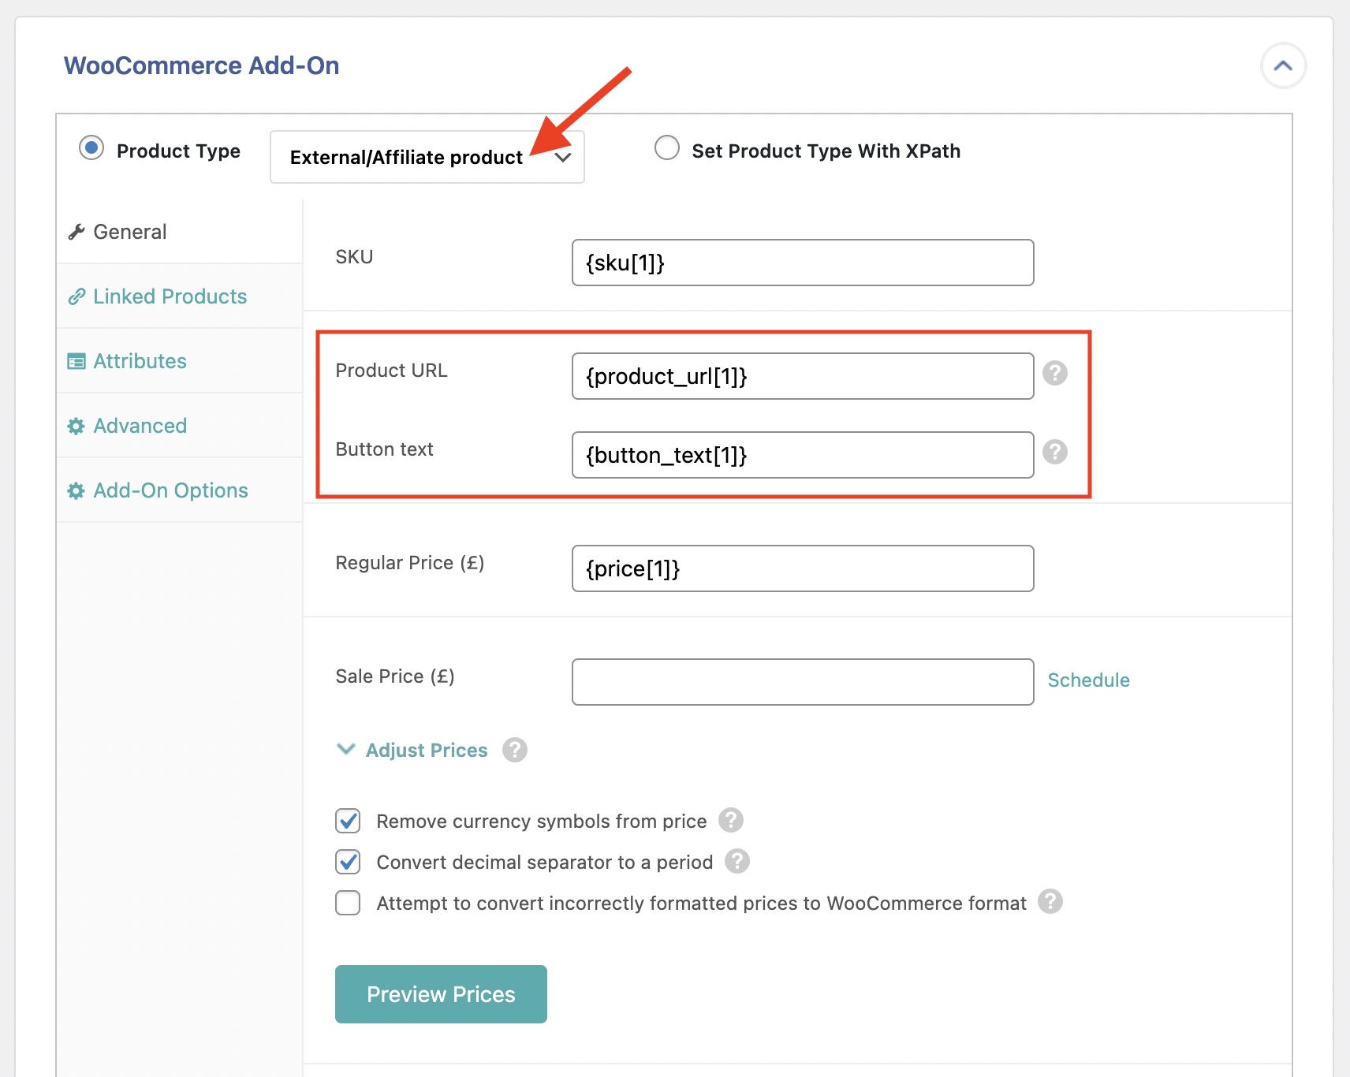Open the General tab
Image resolution: width=1350 pixels, height=1077 pixels.
point(179,232)
